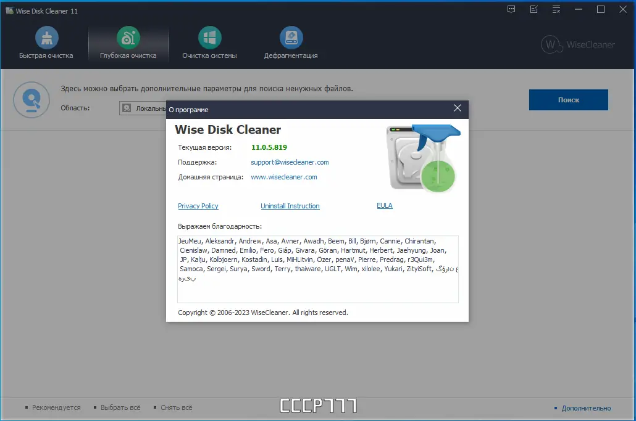Click inside the credits names text box

coord(318,269)
